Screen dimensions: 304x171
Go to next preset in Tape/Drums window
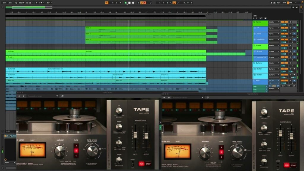tap(23, 96)
